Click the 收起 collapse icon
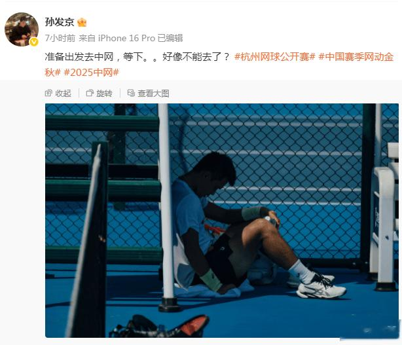The image size is (402, 345). [48, 93]
